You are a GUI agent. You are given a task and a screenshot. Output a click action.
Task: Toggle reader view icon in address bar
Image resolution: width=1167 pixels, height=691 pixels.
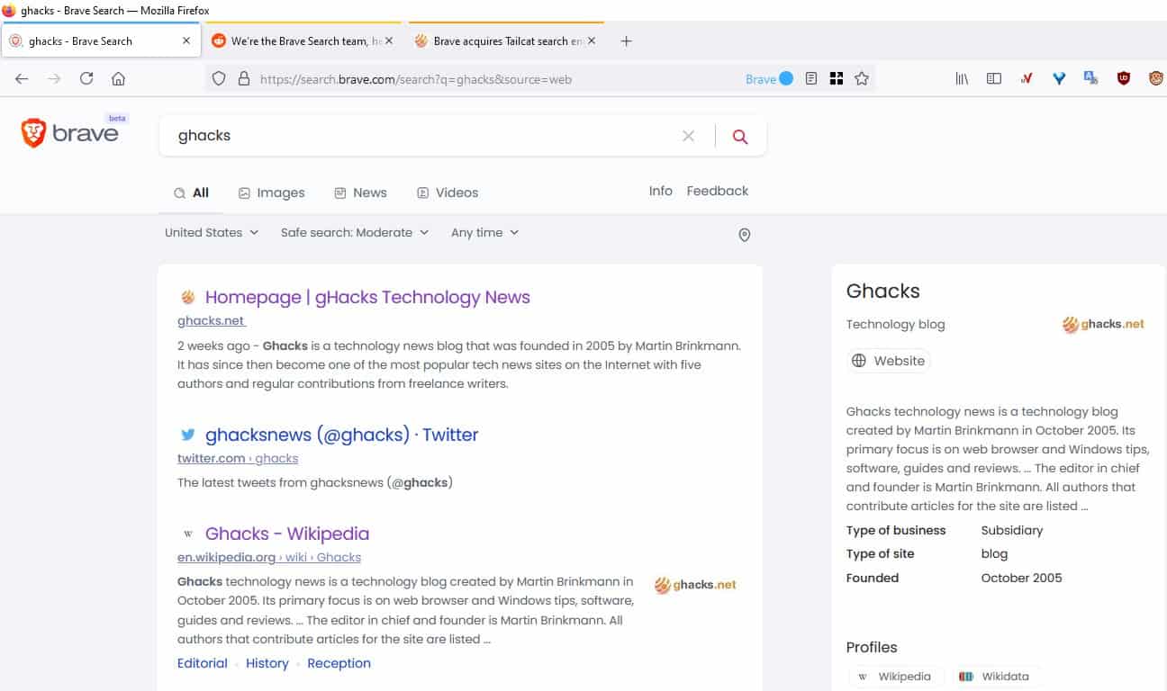pos(811,79)
